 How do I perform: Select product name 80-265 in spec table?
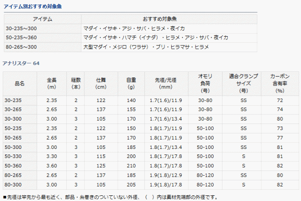pyautogui.click(x=13, y=175)
